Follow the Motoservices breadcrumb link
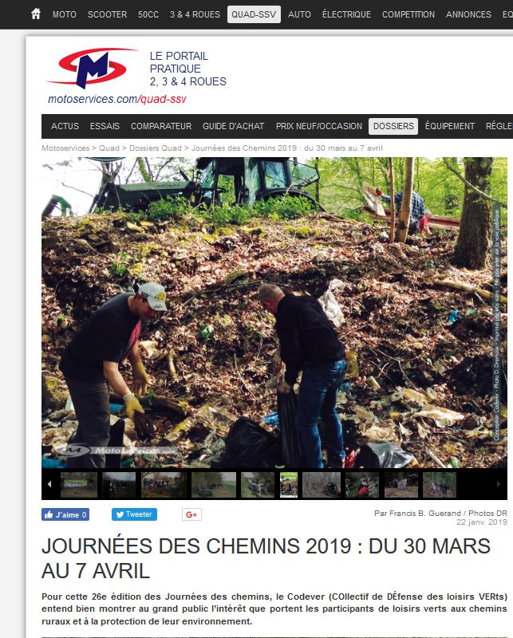 (x=65, y=148)
